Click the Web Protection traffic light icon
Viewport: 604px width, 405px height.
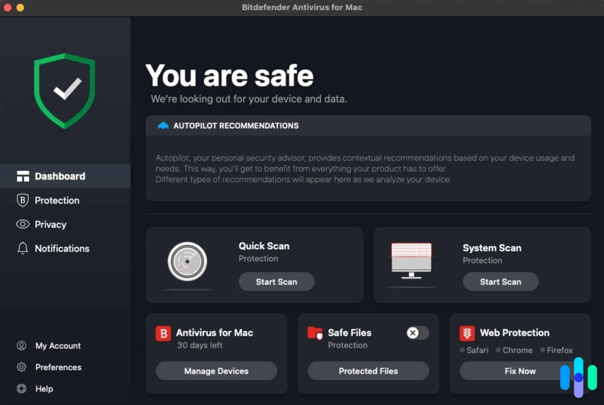468,333
